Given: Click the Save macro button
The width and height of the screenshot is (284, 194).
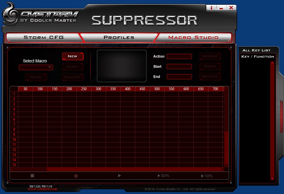Looking at the screenshot, I should pyautogui.click(x=36, y=77).
